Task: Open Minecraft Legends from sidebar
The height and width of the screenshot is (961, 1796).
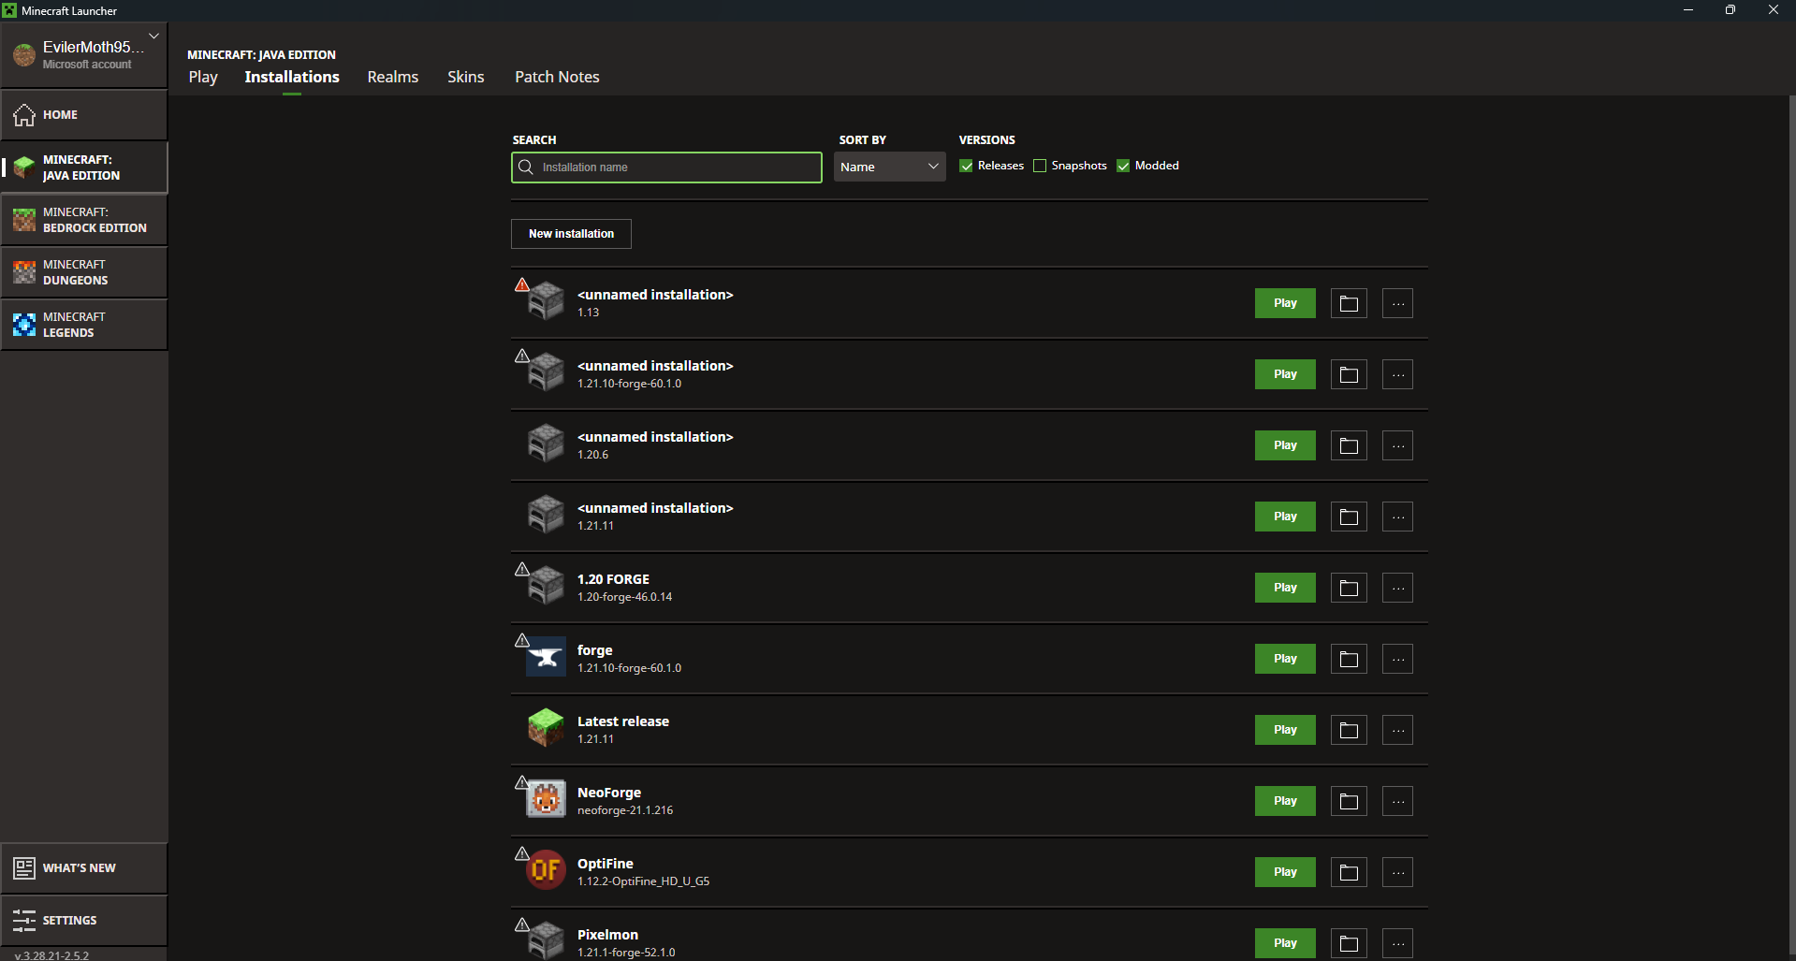Action: (84, 325)
